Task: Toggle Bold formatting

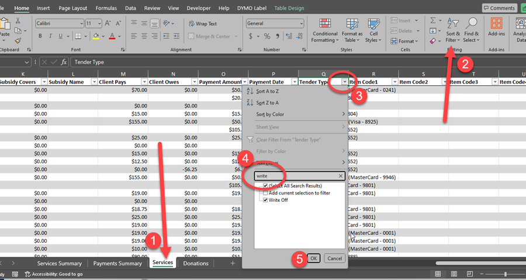Action: tap(40, 36)
